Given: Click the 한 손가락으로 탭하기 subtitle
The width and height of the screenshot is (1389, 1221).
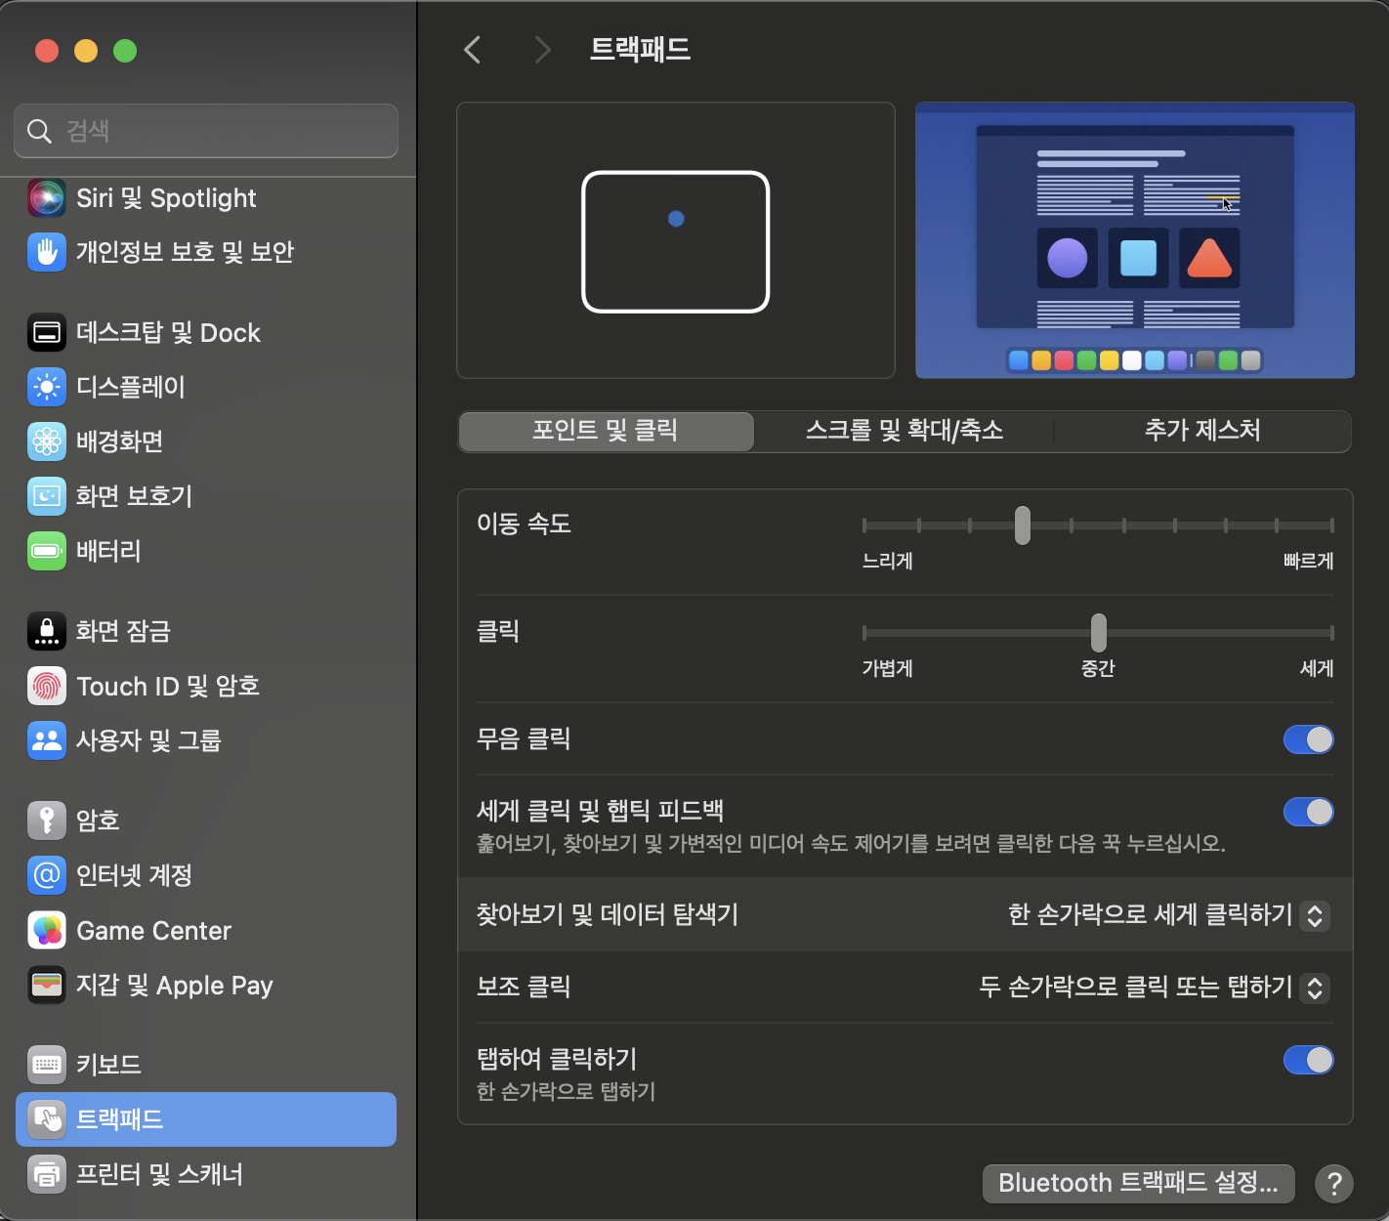Looking at the screenshot, I should (566, 1092).
